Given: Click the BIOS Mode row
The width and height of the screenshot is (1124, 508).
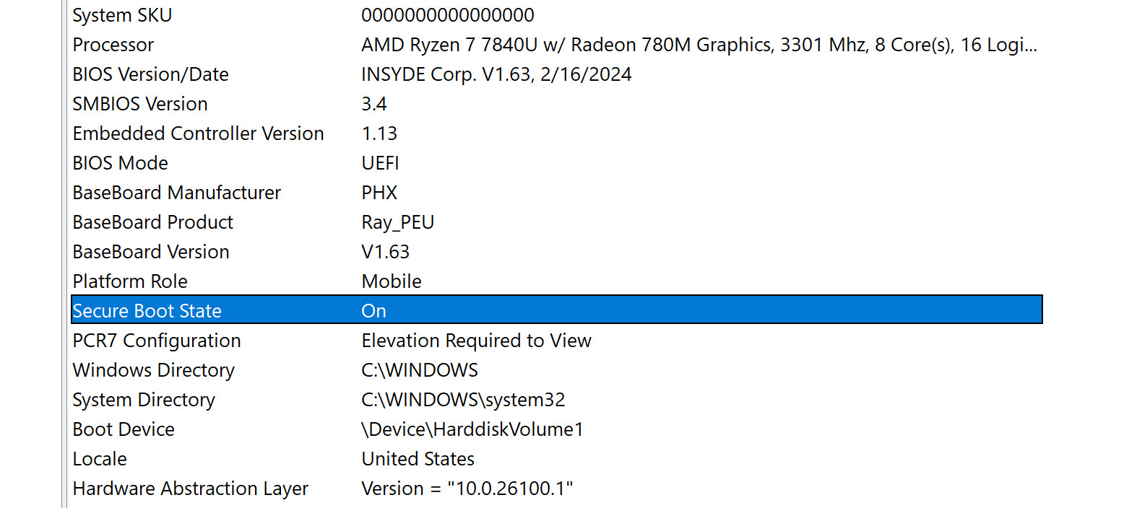Looking at the screenshot, I should pos(120,163).
